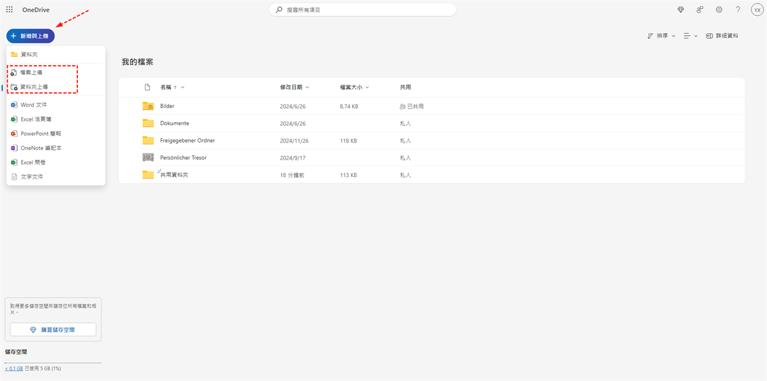Click the folder icon beside 資料夾
The height and width of the screenshot is (381, 767).
(x=14, y=54)
